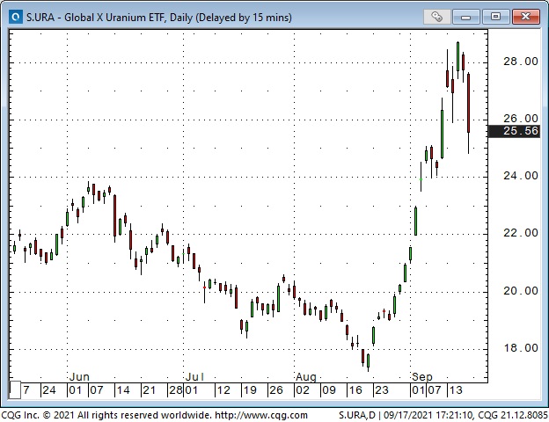
Task: Click the Sep month label on time axis
Action: pos(422,377)
